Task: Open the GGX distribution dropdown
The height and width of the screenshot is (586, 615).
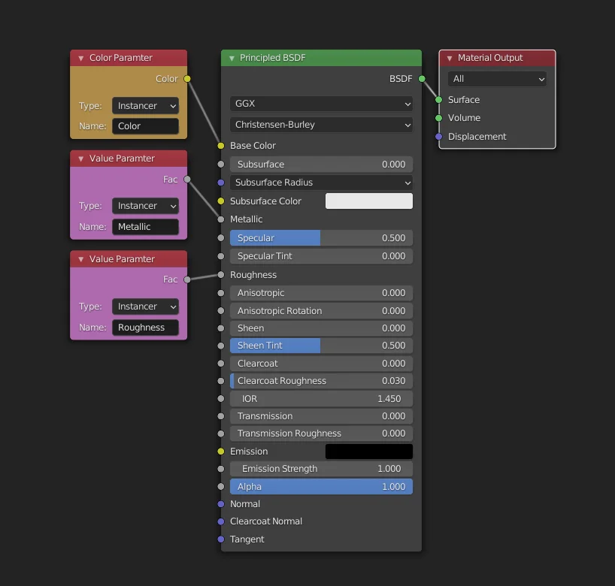Action: point(321,104)
